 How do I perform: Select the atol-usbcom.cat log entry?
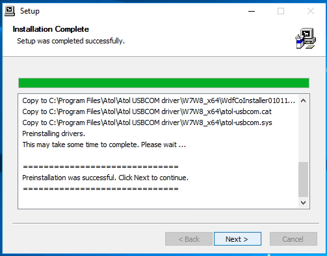(147, 111)
